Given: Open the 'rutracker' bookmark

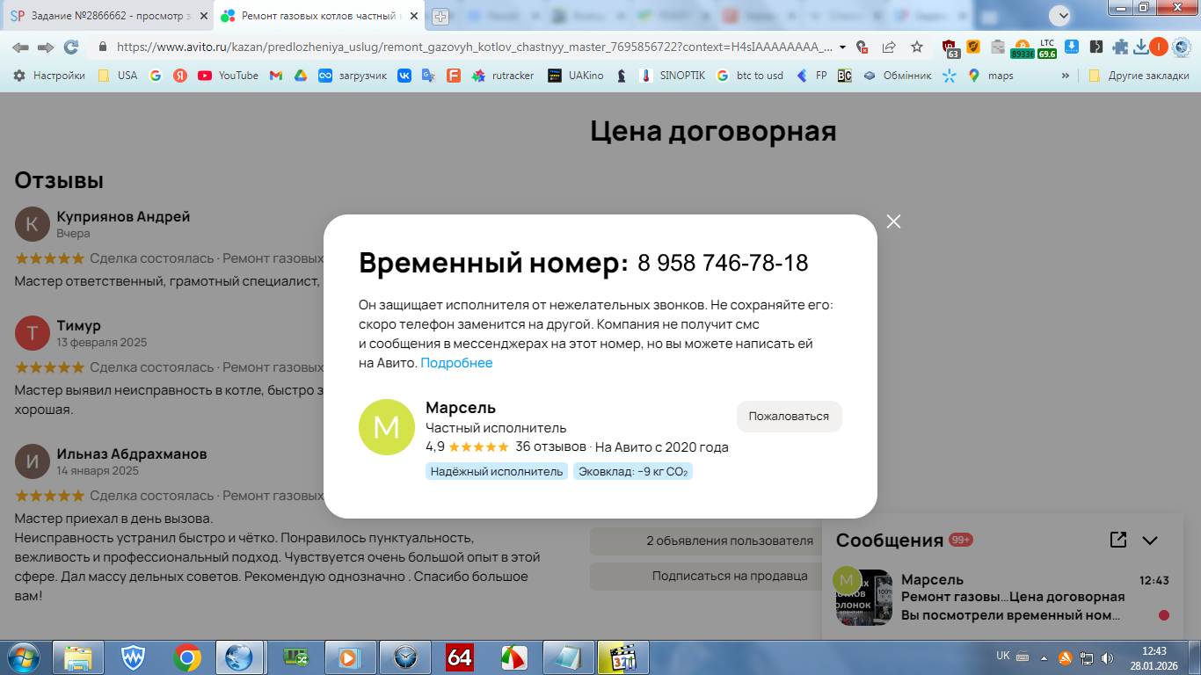Looking at the screenshot, I should (503, 76).
